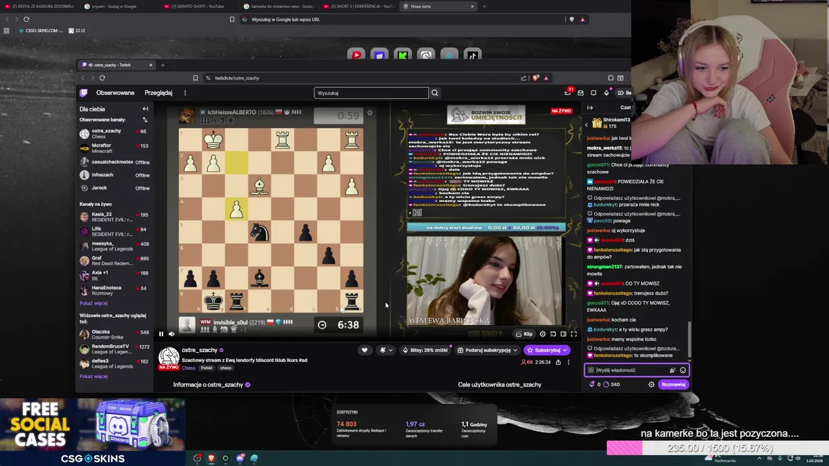Viewport: 829px width, 466px height.
Task: Click the Twitch Wyszukaj search field
Action: coord(371,93)
